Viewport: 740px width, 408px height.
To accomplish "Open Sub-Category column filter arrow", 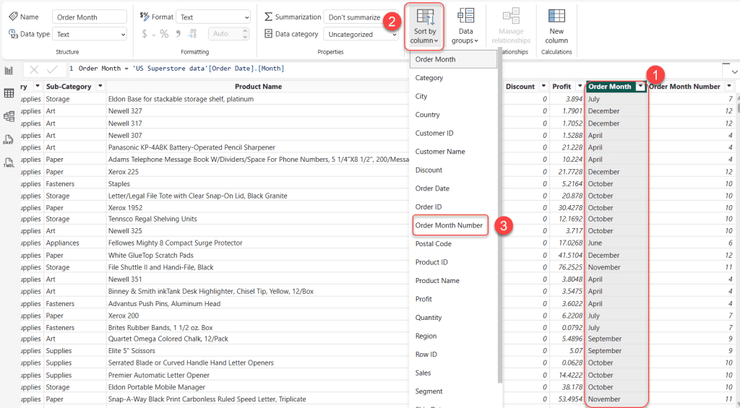I will 100,87.
